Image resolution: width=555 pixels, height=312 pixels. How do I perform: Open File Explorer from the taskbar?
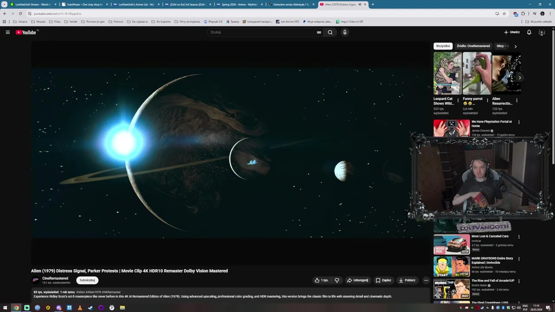click(122, 308)
